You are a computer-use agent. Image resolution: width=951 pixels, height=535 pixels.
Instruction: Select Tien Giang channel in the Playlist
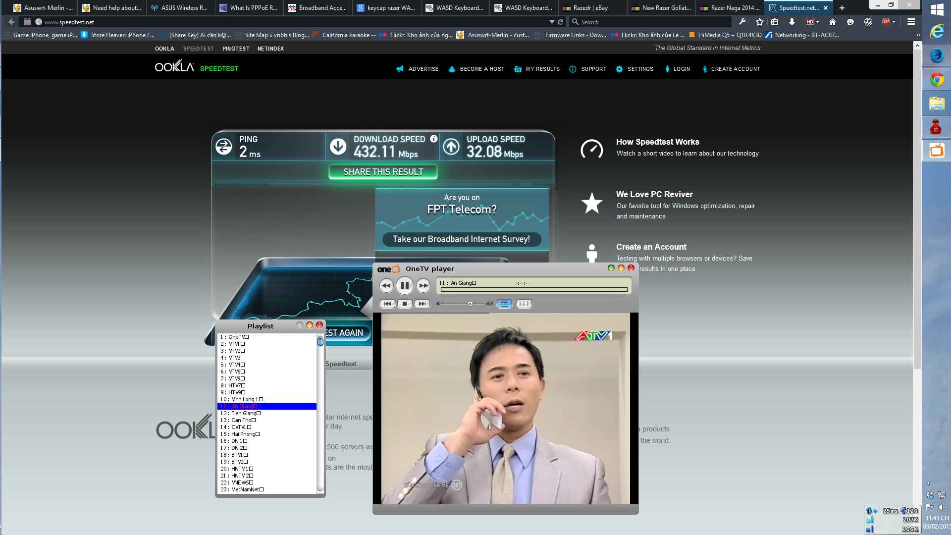pos(266,413)
